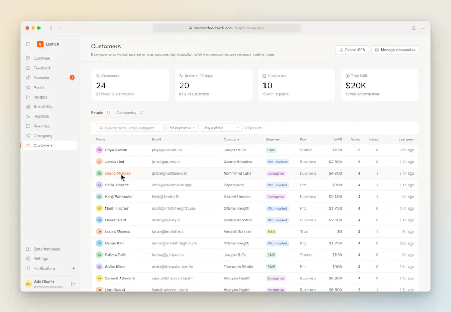Click the Notifications bell icon

point(29,268)
